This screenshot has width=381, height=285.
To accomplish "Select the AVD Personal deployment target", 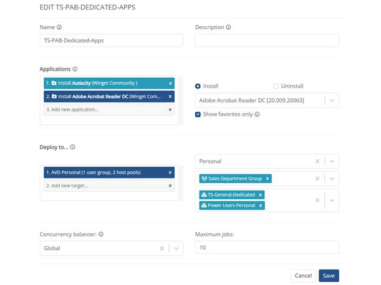I will pos(103,172).
